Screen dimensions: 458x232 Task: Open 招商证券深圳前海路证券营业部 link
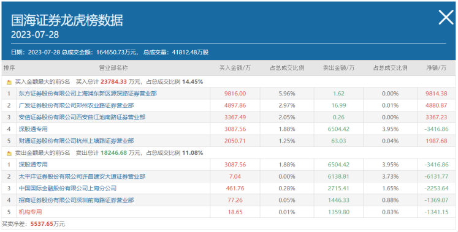pyautogui.click(x=76, y=200)
